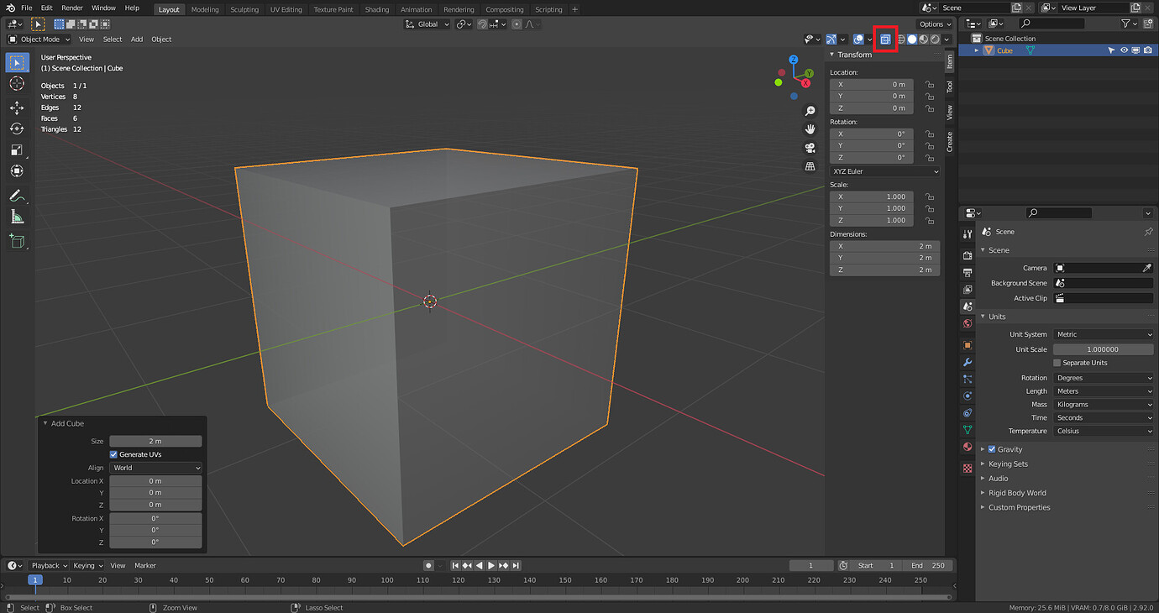Select the Move tool in the toolbar
The image size is (1159, 613).
(x=17, y=107)
